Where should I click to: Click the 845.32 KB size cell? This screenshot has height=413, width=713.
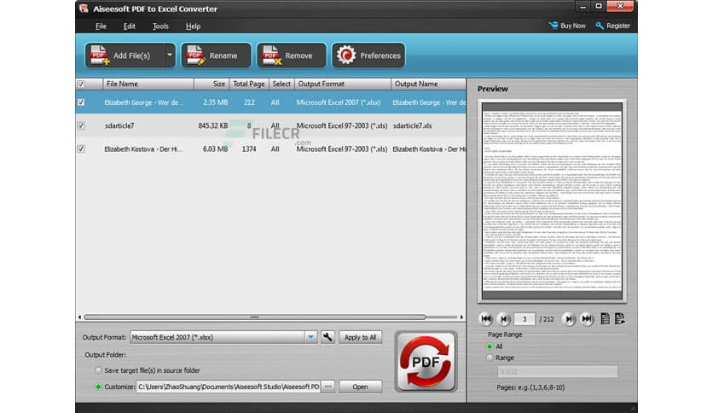pos(213,126)
